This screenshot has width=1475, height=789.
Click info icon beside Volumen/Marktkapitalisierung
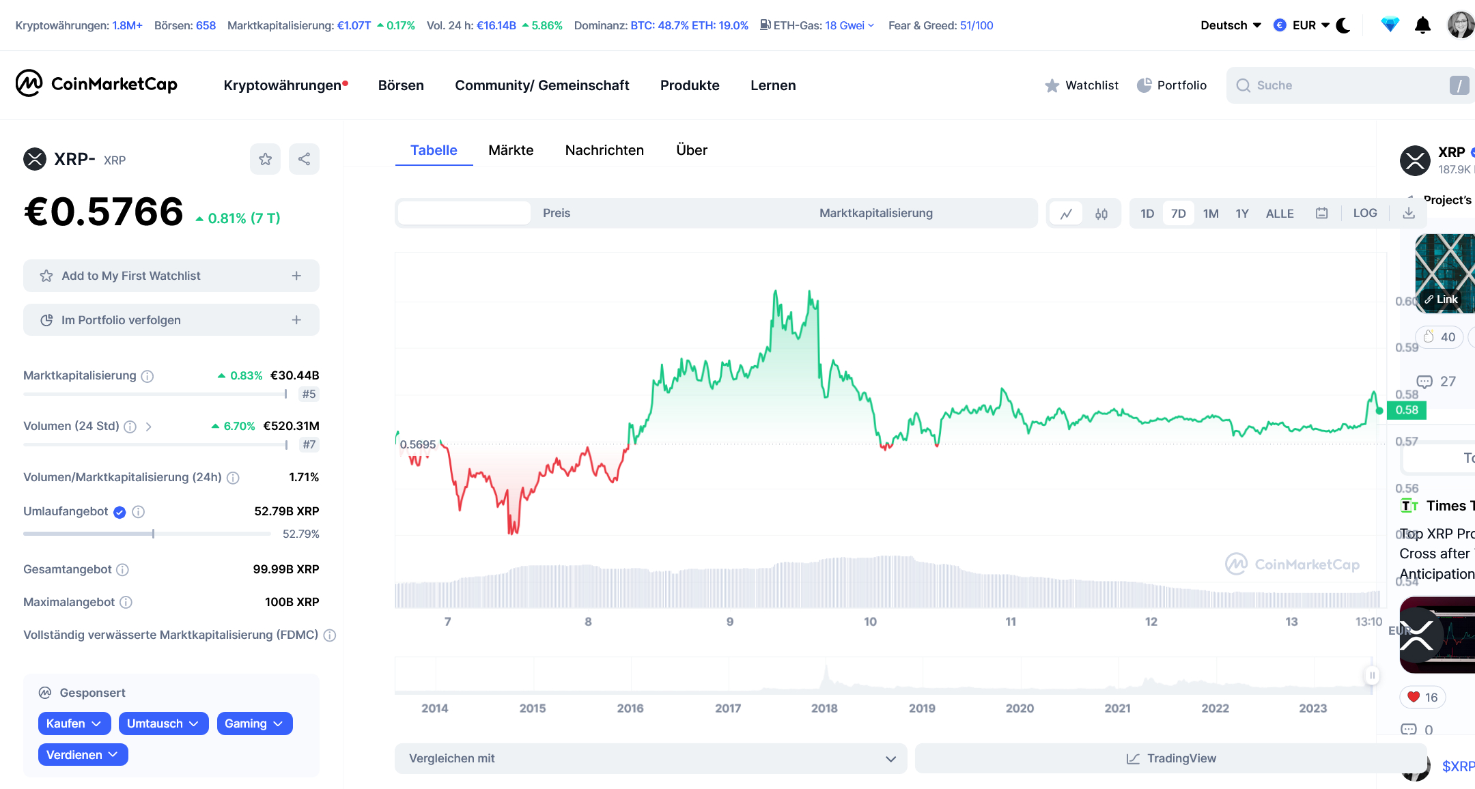click(x=233, y=478)
